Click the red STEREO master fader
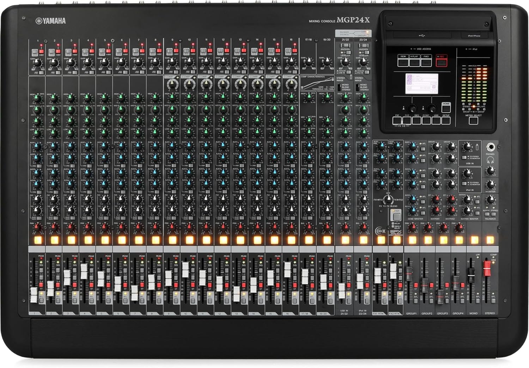This screenshot has width=529, height=368. point(487,269)
